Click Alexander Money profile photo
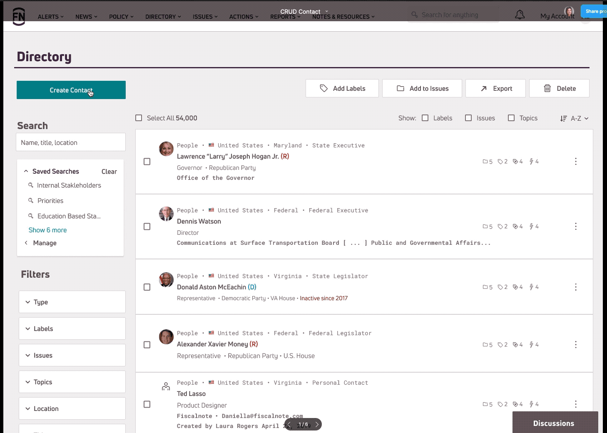 pyautogui.click(x=166, y=337)
